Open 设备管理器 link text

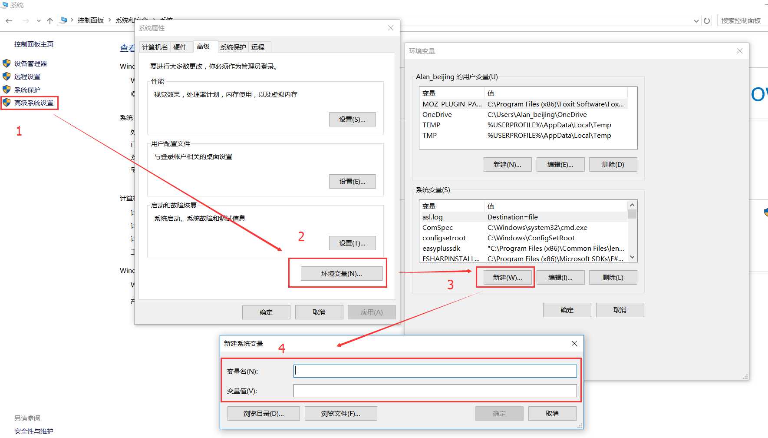[30, 63]
